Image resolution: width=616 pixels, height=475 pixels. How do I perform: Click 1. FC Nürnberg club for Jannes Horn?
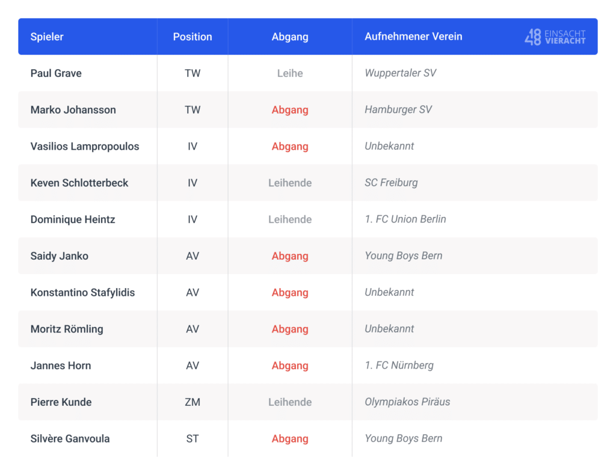tap(399, 366)
